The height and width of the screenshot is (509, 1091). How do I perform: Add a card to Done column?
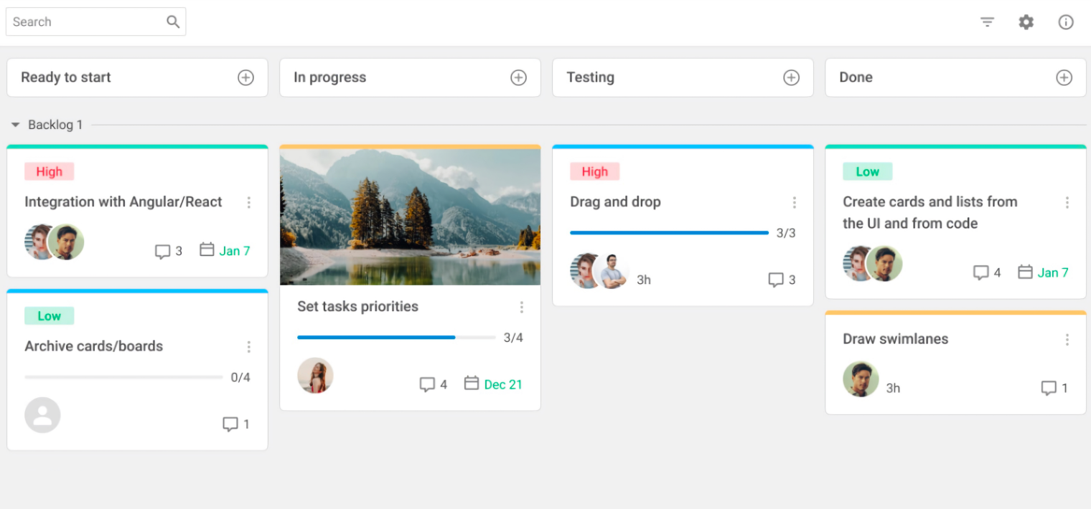tap(1064, 77)
